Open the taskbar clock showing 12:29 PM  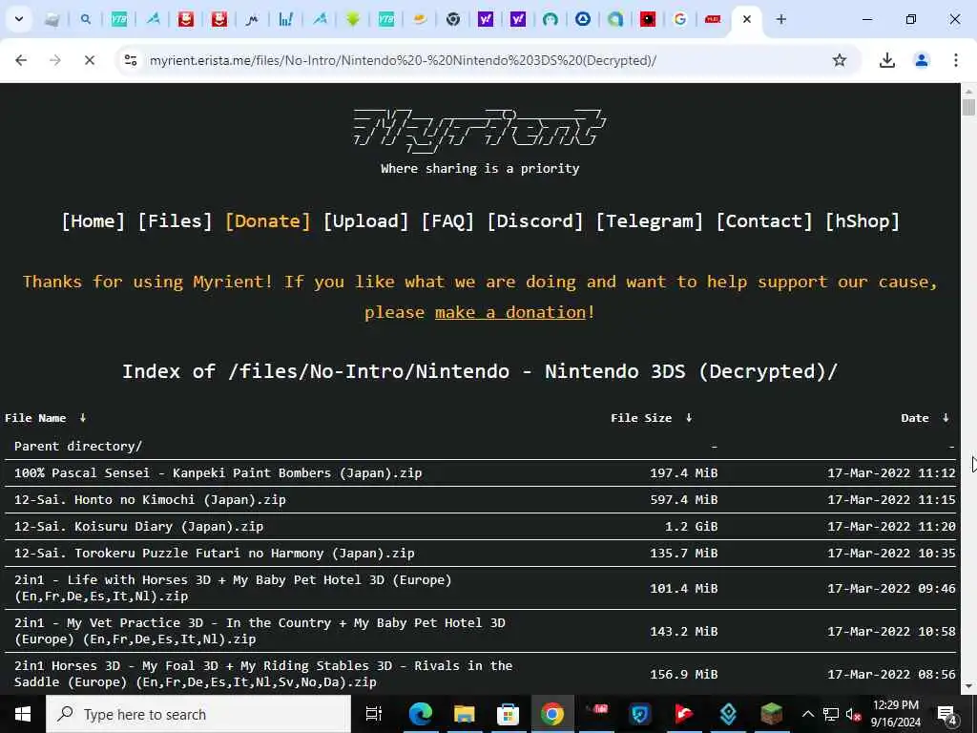(x=895, y=714)
